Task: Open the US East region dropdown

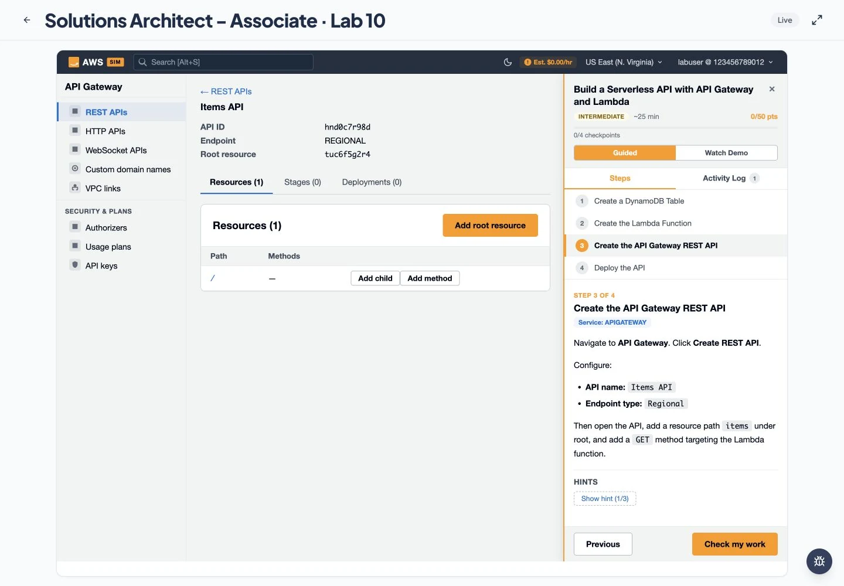Action: 624,62
